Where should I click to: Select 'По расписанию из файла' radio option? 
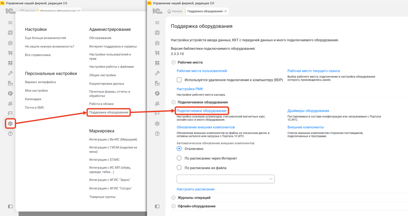(x=179, y=168)
